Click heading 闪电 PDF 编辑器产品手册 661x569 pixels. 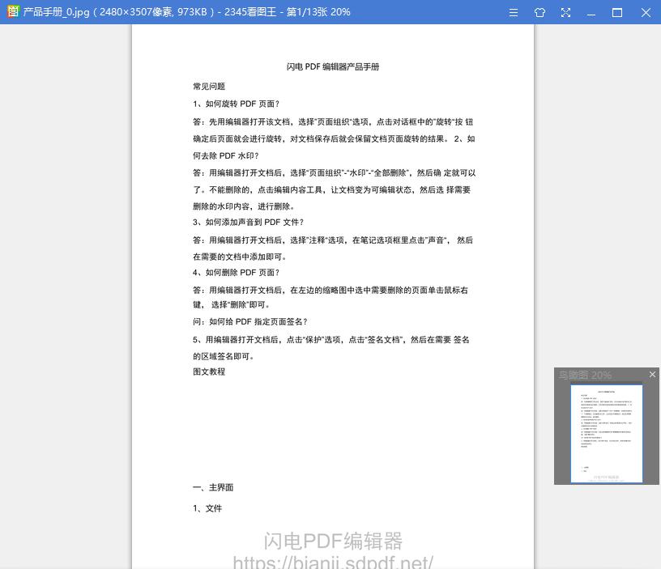[x=333, y=66]
